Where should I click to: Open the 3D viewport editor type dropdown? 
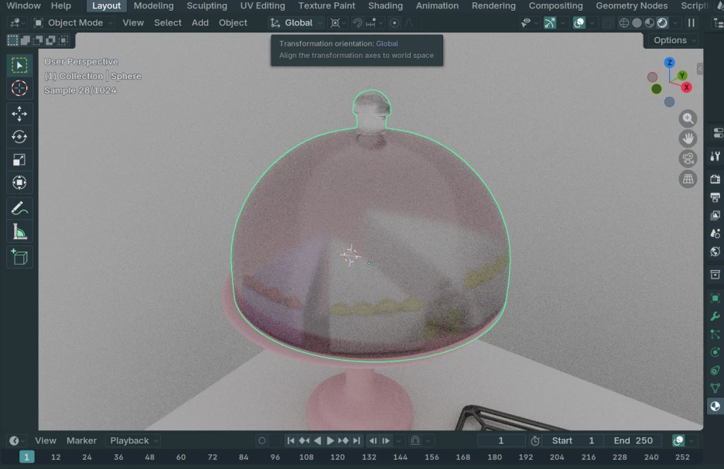tap(18, 22)
